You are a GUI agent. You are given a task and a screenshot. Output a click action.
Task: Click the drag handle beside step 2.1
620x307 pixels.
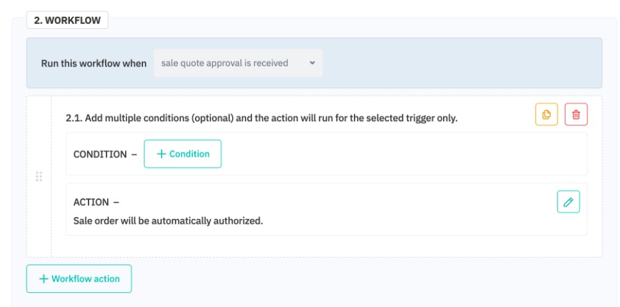pos(39,176)
